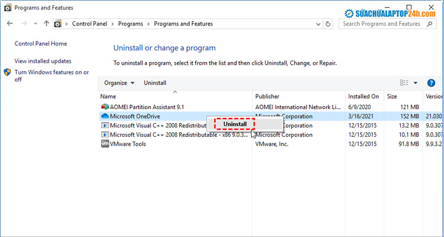Click the VMware, Inc. publisher cell
This screenshot has height=237, width=444.
[x=272, y=144]
